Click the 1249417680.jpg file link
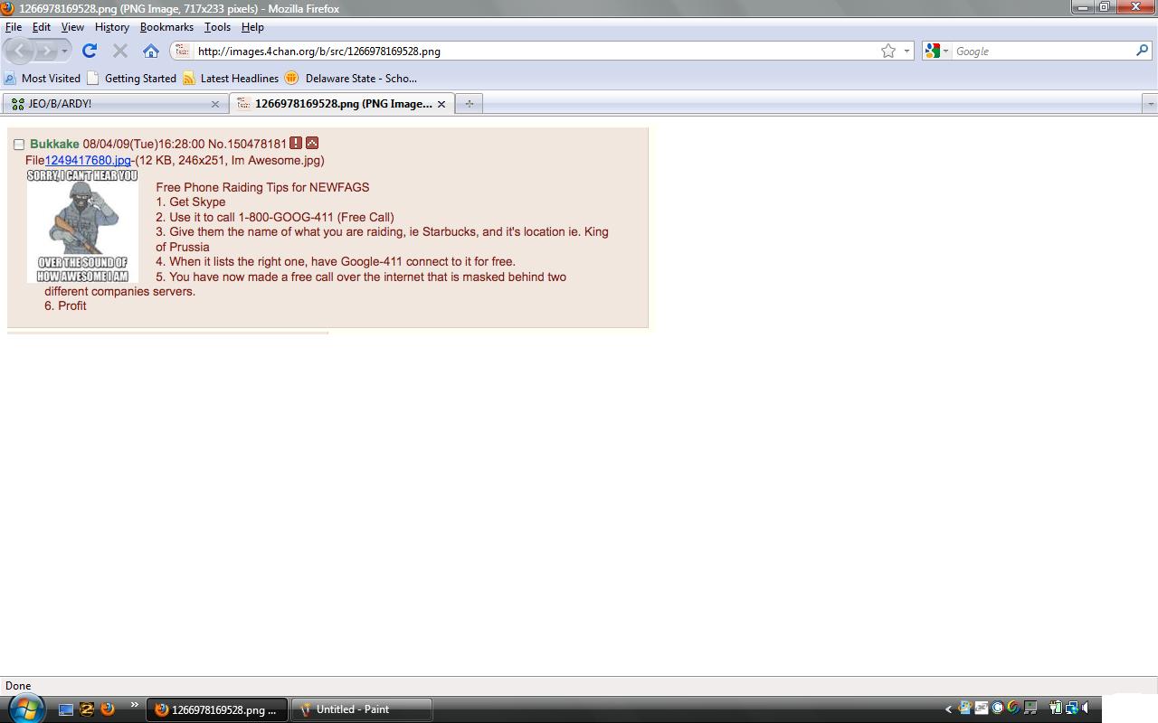The image size is (1158, 723). pyautogui.click(x=88, y=161)
